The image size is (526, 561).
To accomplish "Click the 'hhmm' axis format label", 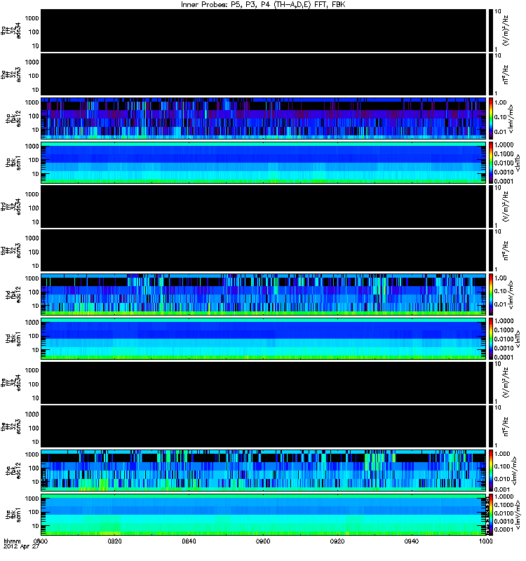I will click(x=12, y=541).
